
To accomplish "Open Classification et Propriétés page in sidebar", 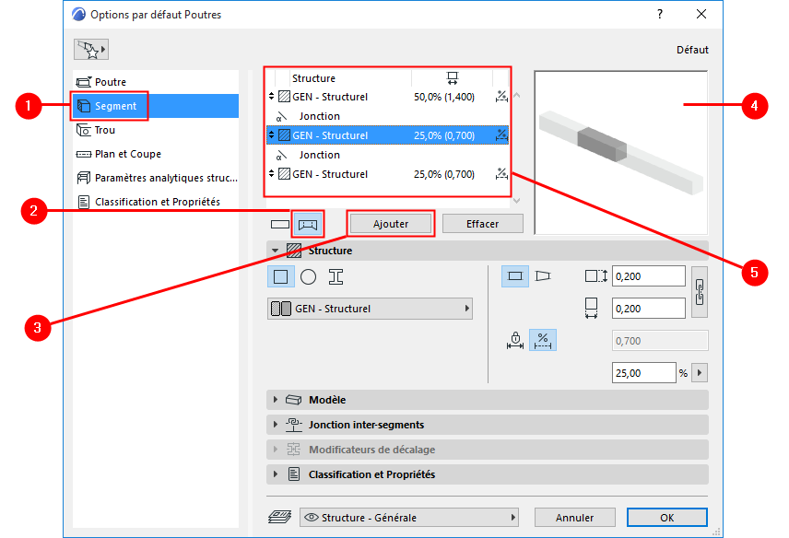I will (x=156, y=202).
